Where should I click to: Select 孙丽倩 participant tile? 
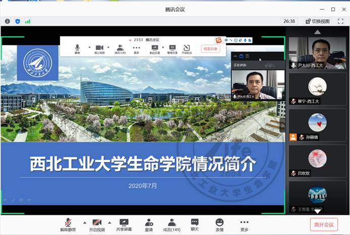[x=317, y=124]
